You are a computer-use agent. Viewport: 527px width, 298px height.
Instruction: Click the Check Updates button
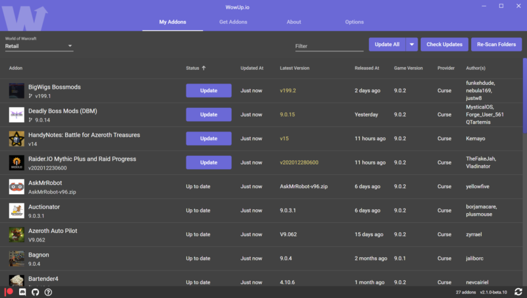(444, 44)
